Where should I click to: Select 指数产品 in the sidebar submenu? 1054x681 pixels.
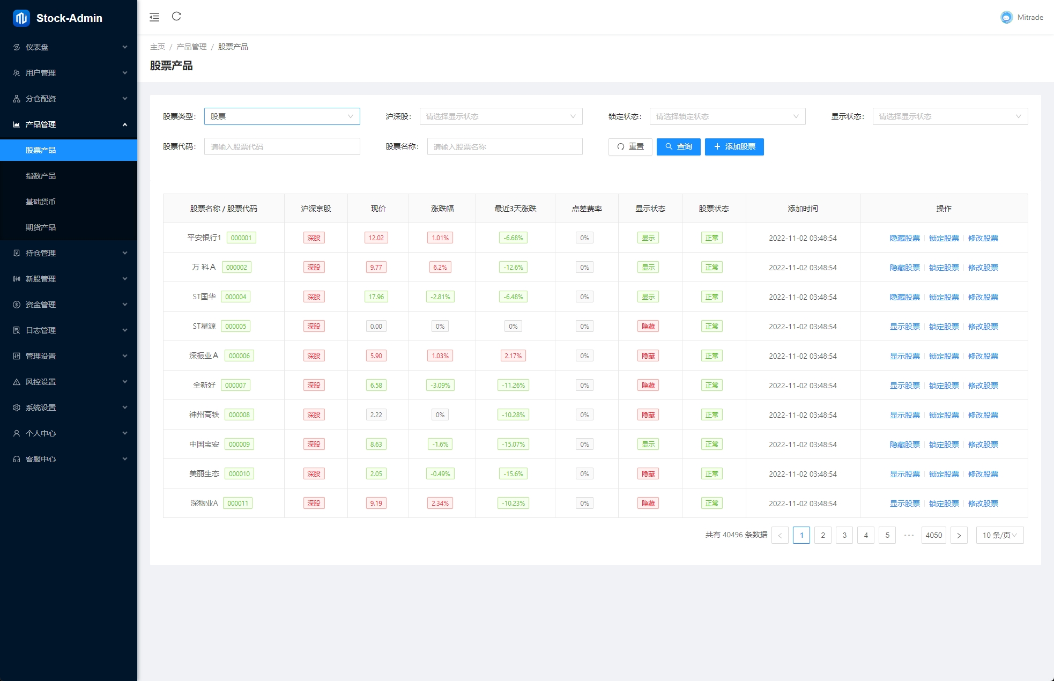click(41, 176)
